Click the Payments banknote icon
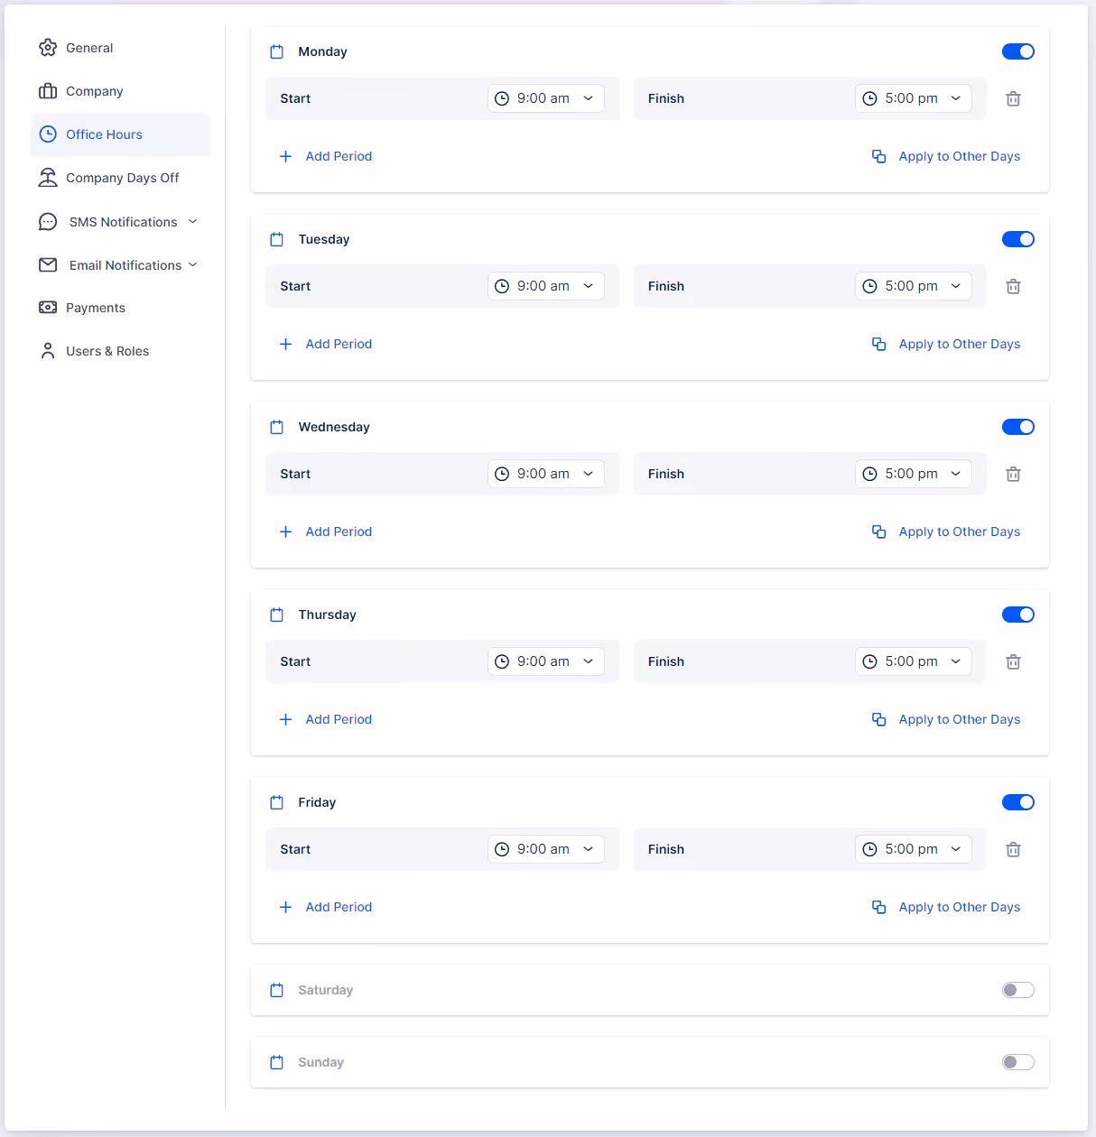The height and width of the screenshot is (1137, 1096). click(x=48, y=308)
